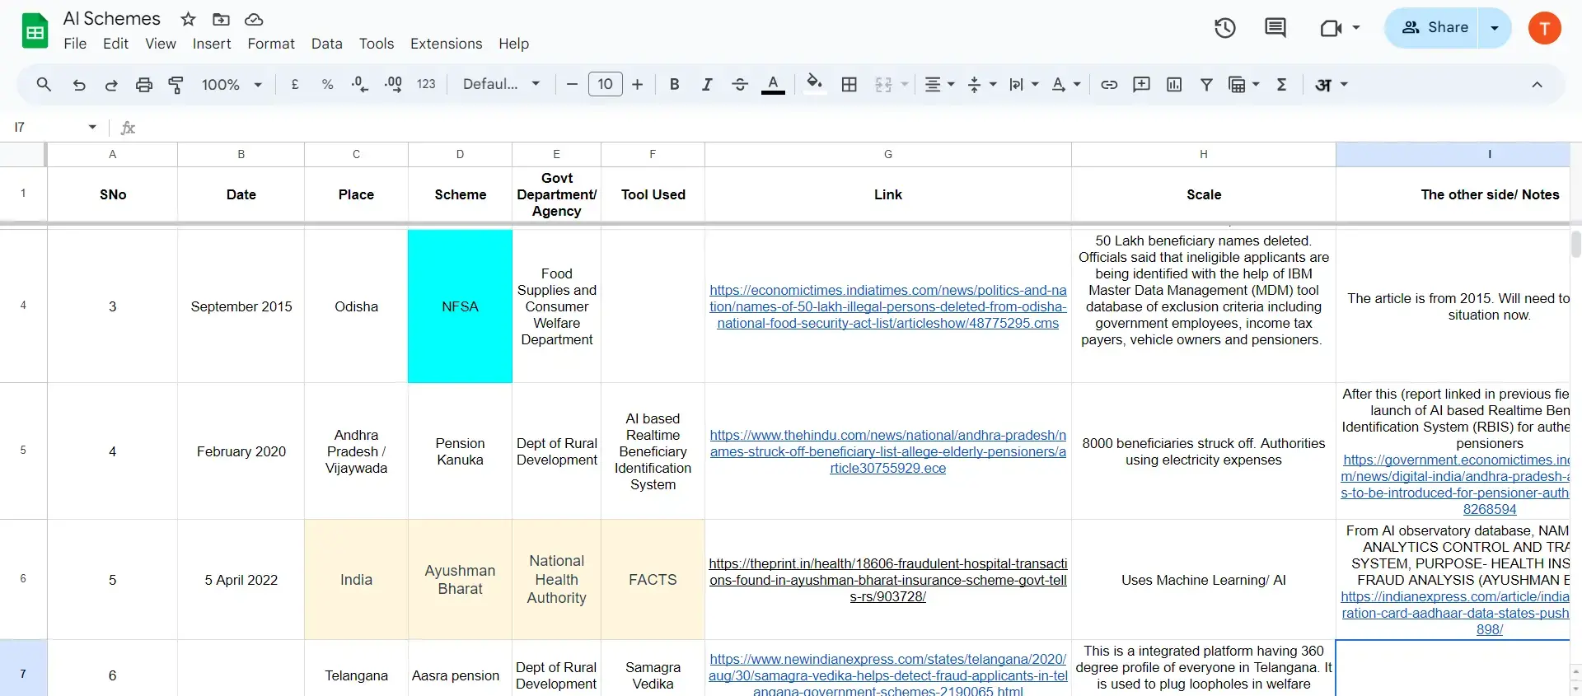Open the zoom 100% dropdown
This screenshot has height=696, width=1582.
pos(232,84)
